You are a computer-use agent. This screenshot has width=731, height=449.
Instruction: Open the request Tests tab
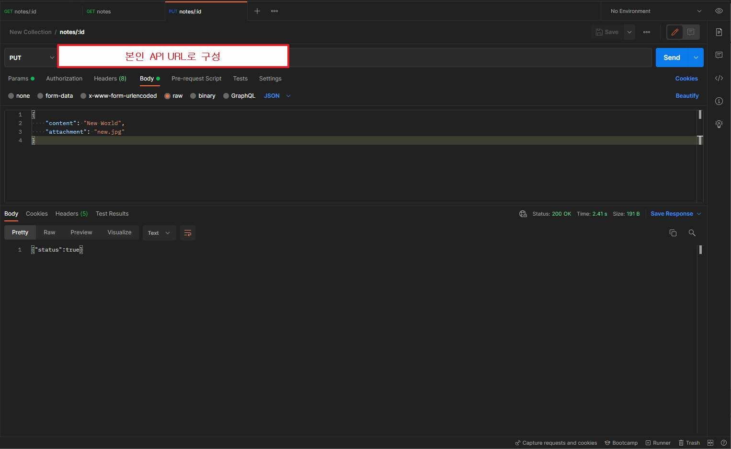pos(240,79)
